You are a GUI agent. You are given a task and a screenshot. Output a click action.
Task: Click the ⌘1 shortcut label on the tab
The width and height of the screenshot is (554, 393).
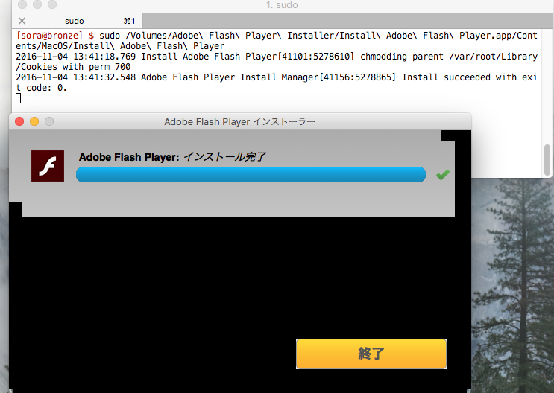[x=128, y=22]
